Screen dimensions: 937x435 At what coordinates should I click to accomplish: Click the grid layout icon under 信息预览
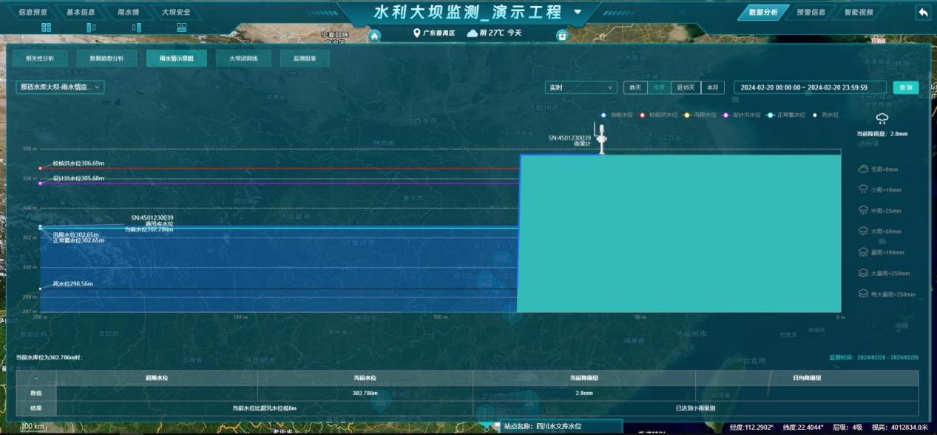tap(46, 27)
